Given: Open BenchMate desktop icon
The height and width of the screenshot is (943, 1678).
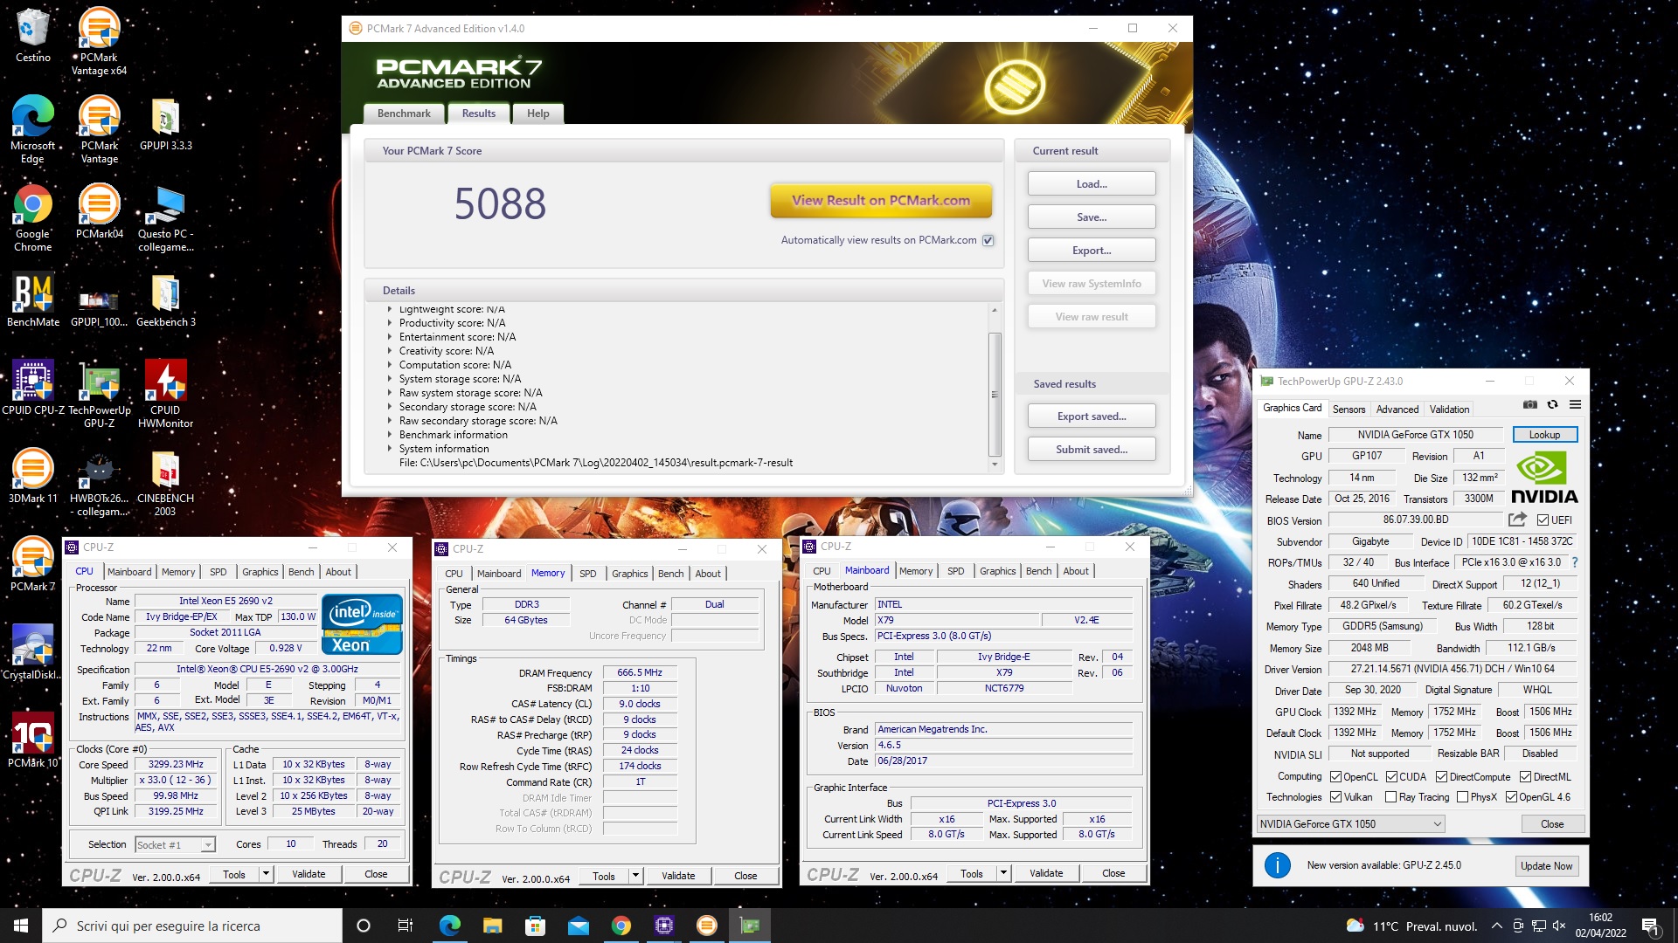Looking at the screenshot, I should tap(33, 300).
